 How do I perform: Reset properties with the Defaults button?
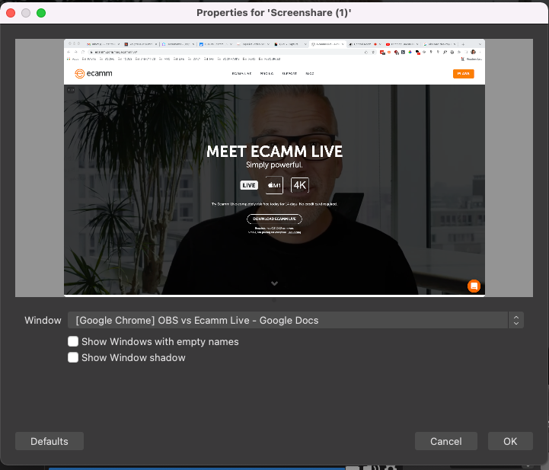tap(49, 441)
